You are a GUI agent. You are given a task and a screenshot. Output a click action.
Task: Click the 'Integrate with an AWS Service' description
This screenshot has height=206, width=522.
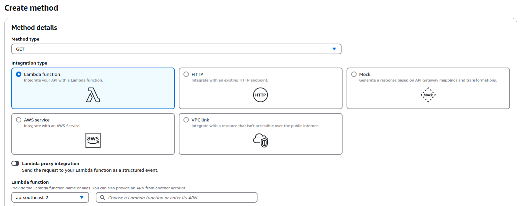[x=52, y=126]
